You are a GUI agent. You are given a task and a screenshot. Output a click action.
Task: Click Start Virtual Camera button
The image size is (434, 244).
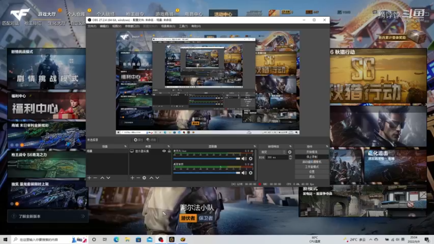tap(311, 162)
